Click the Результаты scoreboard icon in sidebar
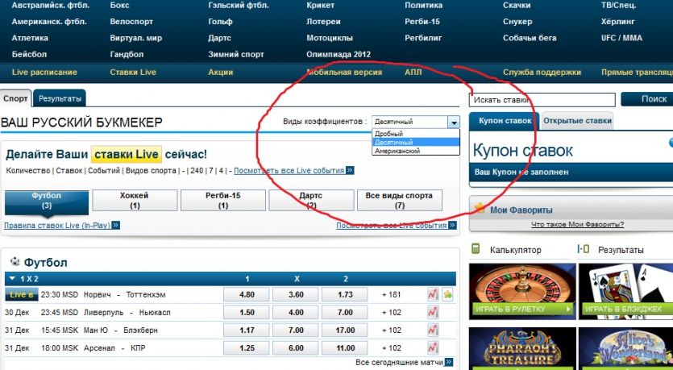 pyautogui.click(x=584, y=249)
